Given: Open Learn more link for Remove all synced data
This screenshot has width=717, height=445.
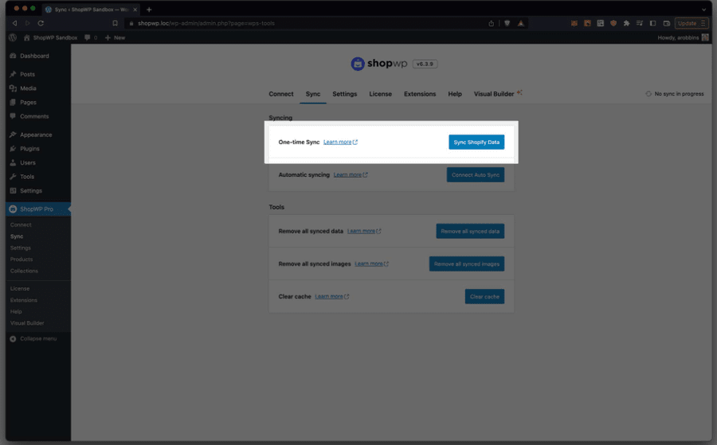Looking at the screenshot, I should (364, 231).
